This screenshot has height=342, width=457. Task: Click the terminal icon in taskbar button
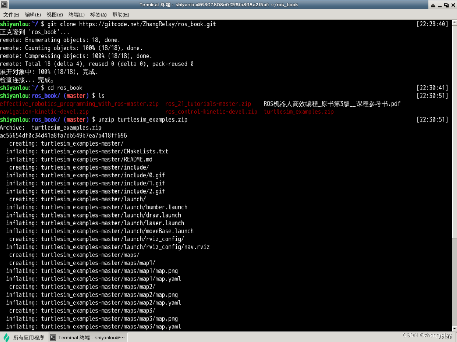tap(53, 337)
